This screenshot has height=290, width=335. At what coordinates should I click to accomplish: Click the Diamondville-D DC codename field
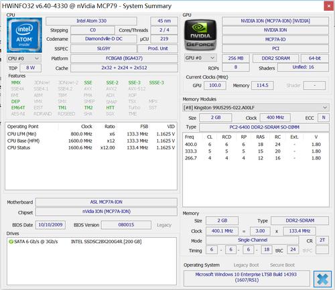(x=104, y=39)
